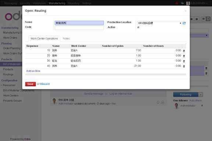Remove the Administrator follower with x icon
Viewport: 212px width, 141px height.
202,105
